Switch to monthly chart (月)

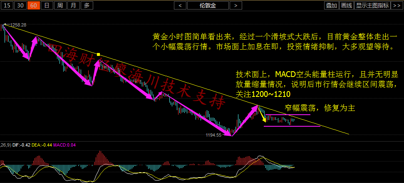[73, 5]
